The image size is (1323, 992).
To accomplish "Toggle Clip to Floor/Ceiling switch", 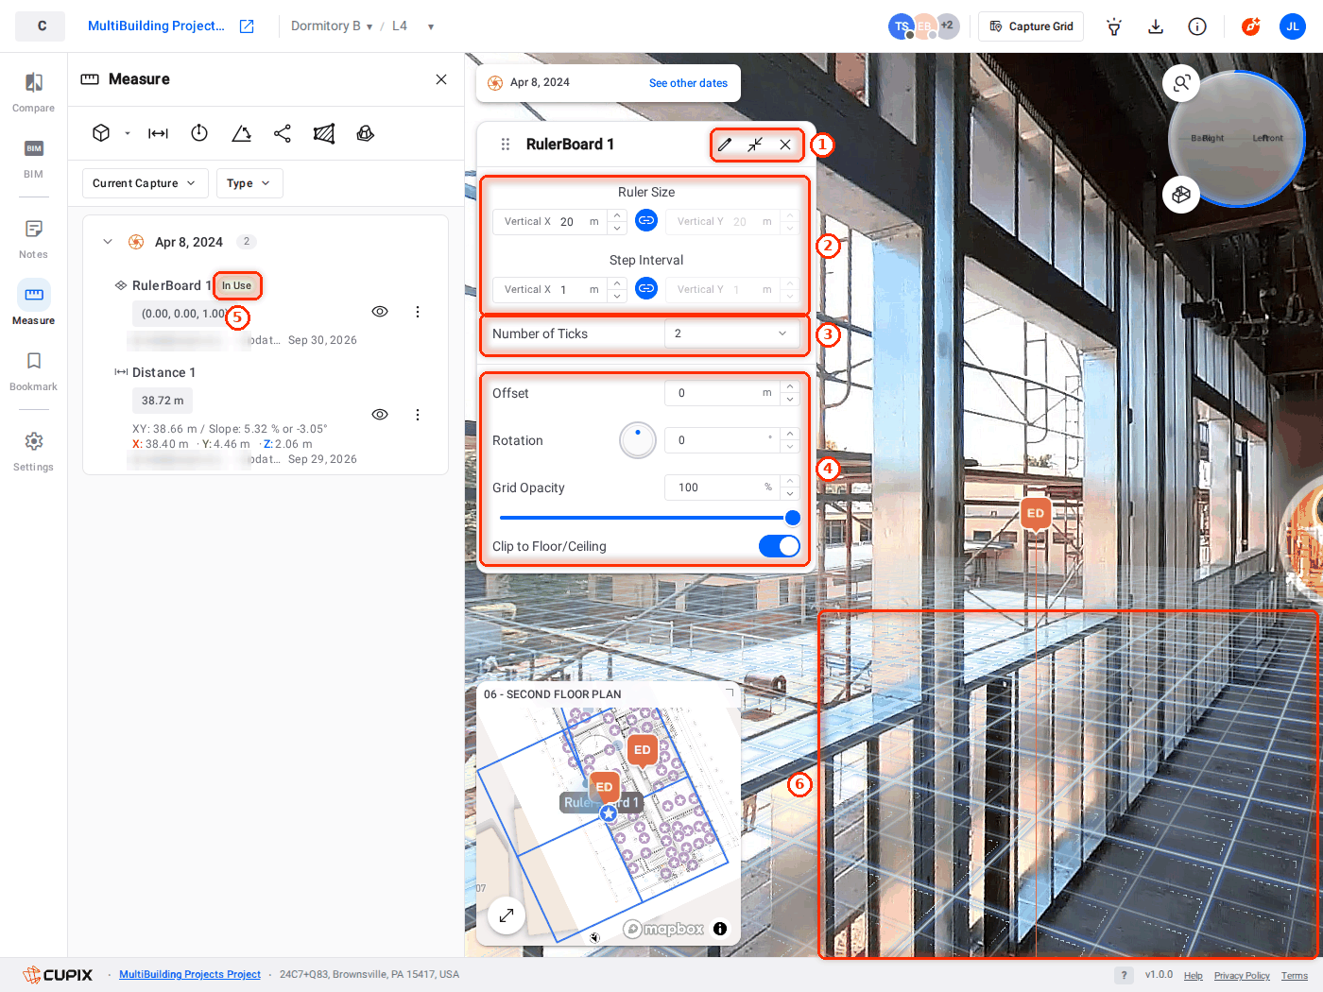I will tap(780, 546).
